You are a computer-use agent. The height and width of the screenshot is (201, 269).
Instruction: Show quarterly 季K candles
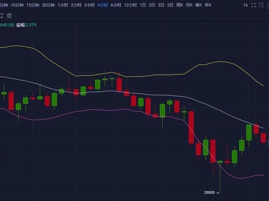pos(198,5)
